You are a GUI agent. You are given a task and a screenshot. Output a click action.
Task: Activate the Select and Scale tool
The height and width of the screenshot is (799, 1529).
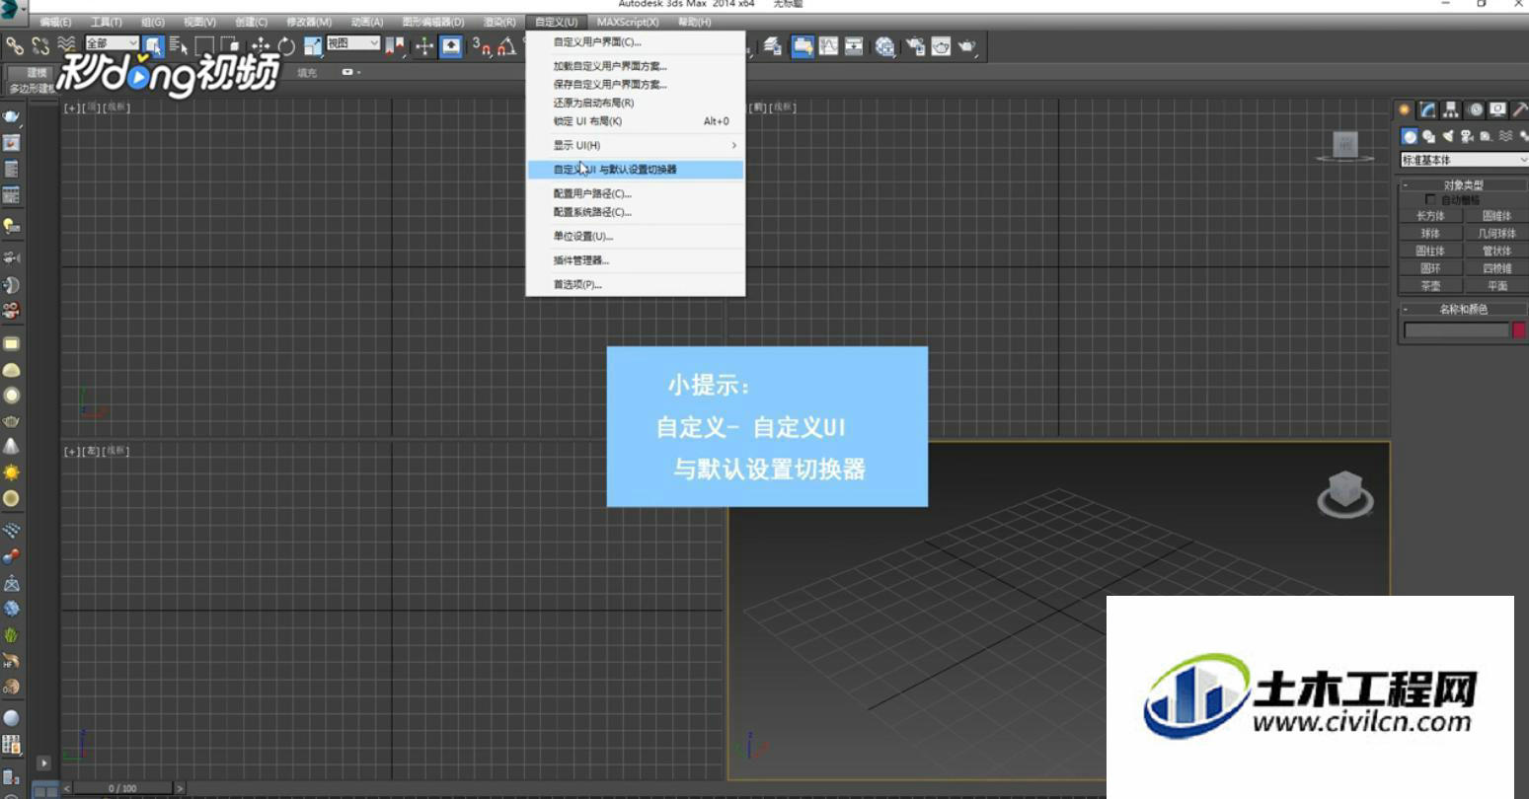pos(313,45)
